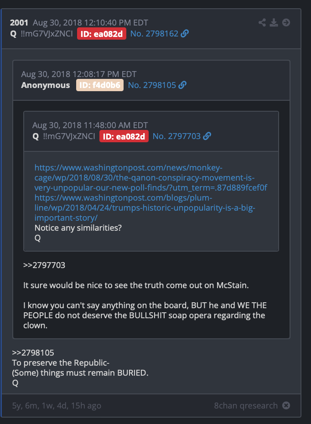
Task: Click the beige ID: f4d0b6 badge
Action: click(x=100, y=85)
